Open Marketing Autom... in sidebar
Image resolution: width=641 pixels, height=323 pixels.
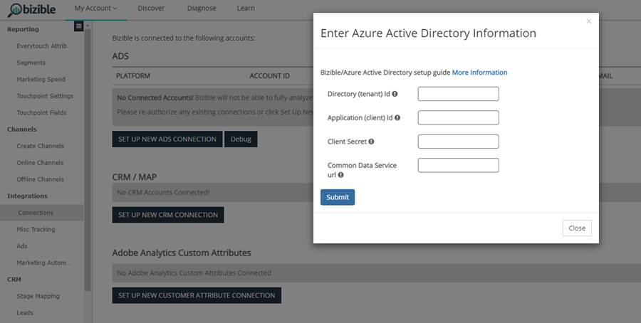coord(43,263)
